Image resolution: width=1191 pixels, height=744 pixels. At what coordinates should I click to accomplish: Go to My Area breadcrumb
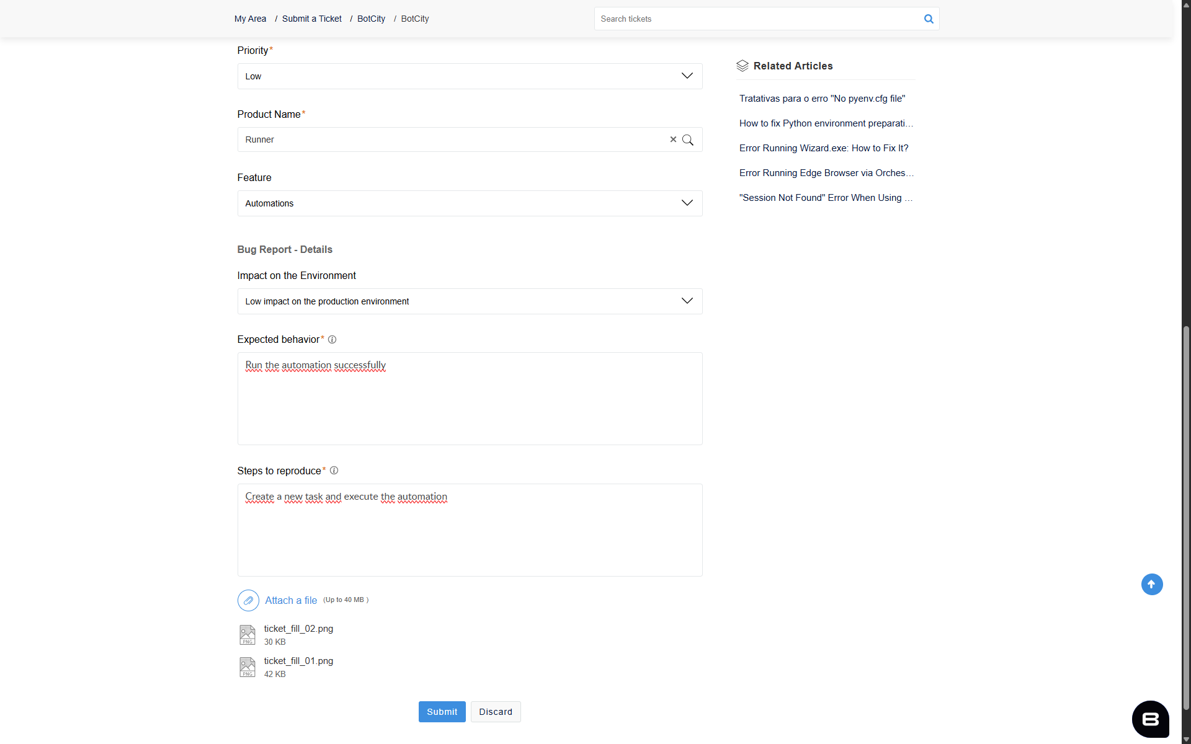click(250, 19)
